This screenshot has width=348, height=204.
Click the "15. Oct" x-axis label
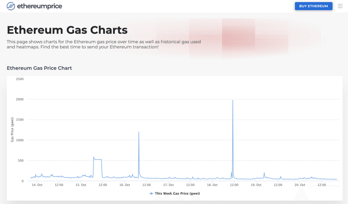click(81, 185)
